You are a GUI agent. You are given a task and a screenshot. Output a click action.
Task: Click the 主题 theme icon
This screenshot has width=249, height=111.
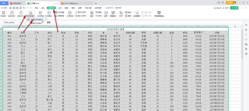click(x=92, y=12)
